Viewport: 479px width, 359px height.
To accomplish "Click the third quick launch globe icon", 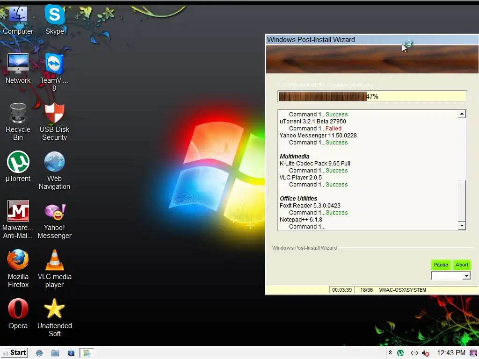I will point(71,353).
